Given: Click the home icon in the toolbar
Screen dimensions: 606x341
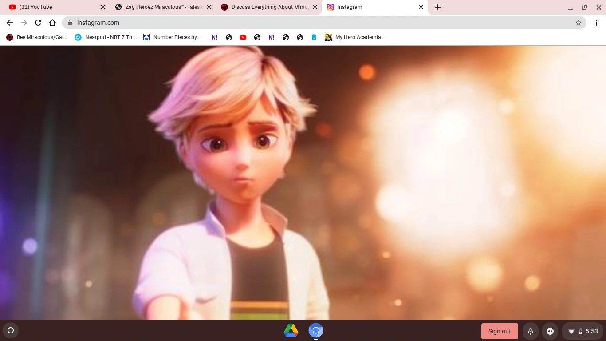Looking at the screenshot, I should click(x=52, y=23).
